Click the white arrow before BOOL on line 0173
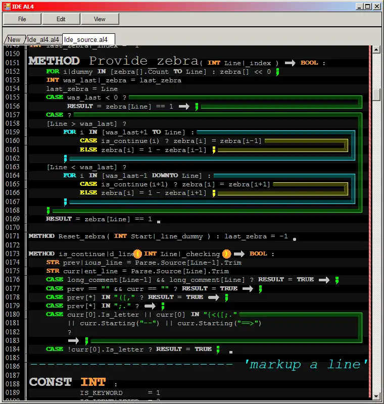Viewport: 384px width, 404px height. [239, 254]
